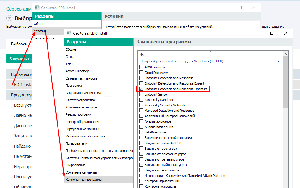Select Шифрование section

[99, 165]
